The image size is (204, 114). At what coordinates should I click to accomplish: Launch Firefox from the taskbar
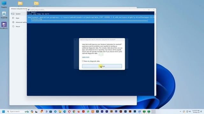pyautogui.click(x=79, y=111)
